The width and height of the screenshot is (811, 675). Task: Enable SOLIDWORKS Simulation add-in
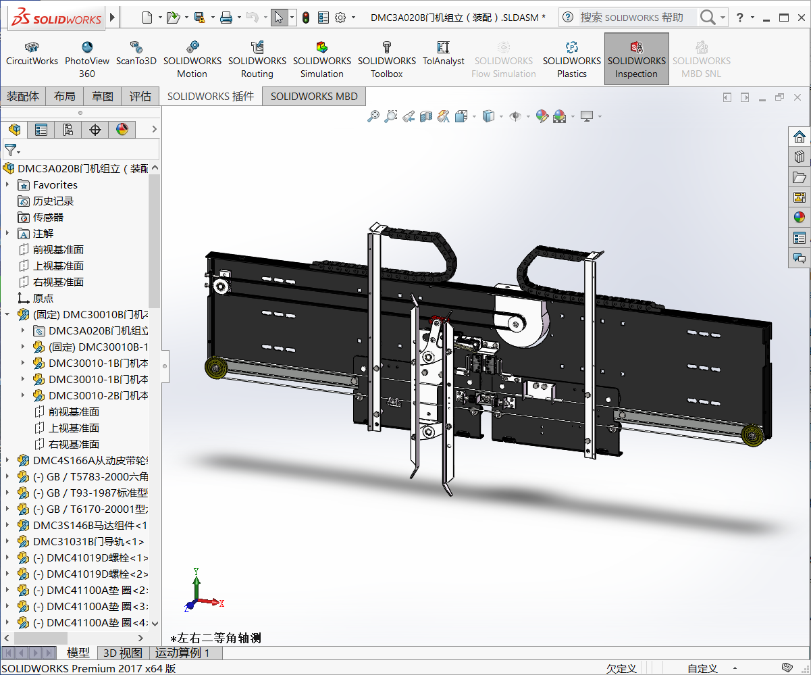pos(322,59)
